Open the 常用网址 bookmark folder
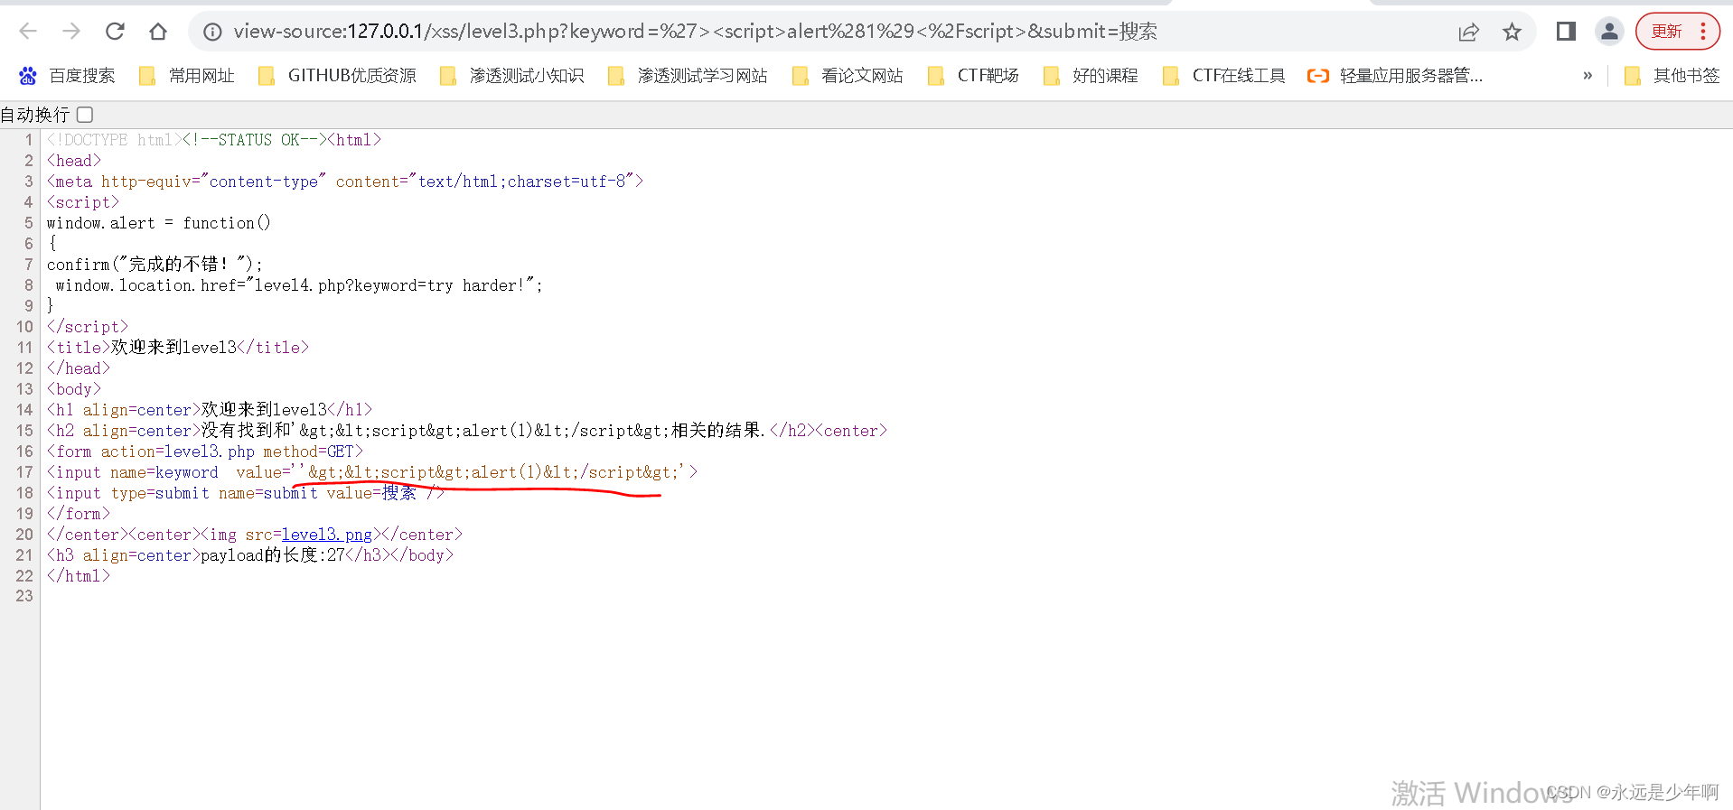This screenshot has width=1733, height=810. pos(187,76)
